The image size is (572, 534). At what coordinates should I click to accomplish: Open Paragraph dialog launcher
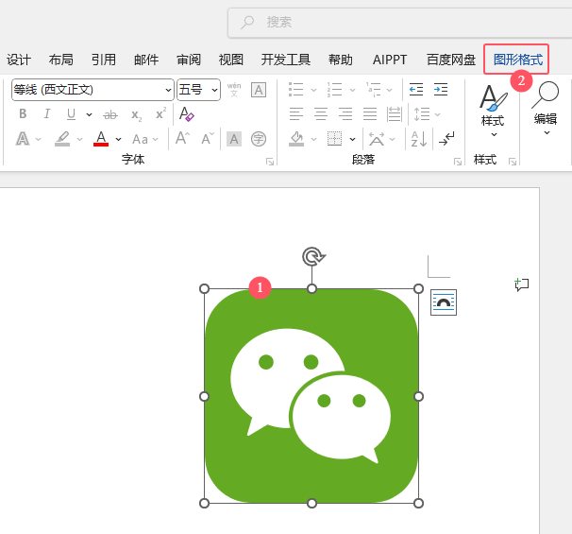(x=458, y=162)
